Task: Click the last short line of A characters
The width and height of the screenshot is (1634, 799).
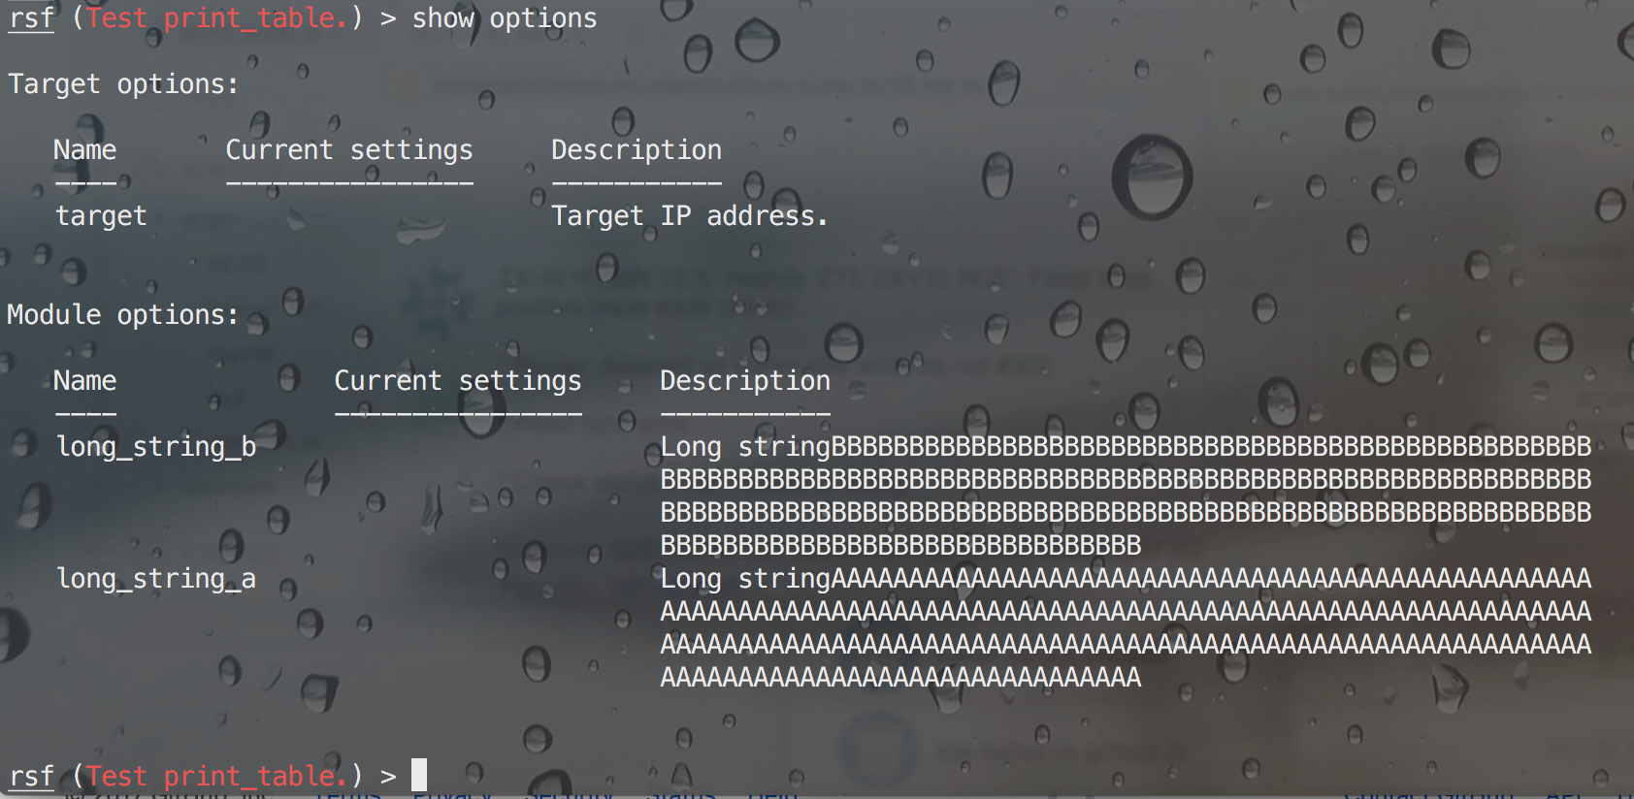Action: point(900,678)
